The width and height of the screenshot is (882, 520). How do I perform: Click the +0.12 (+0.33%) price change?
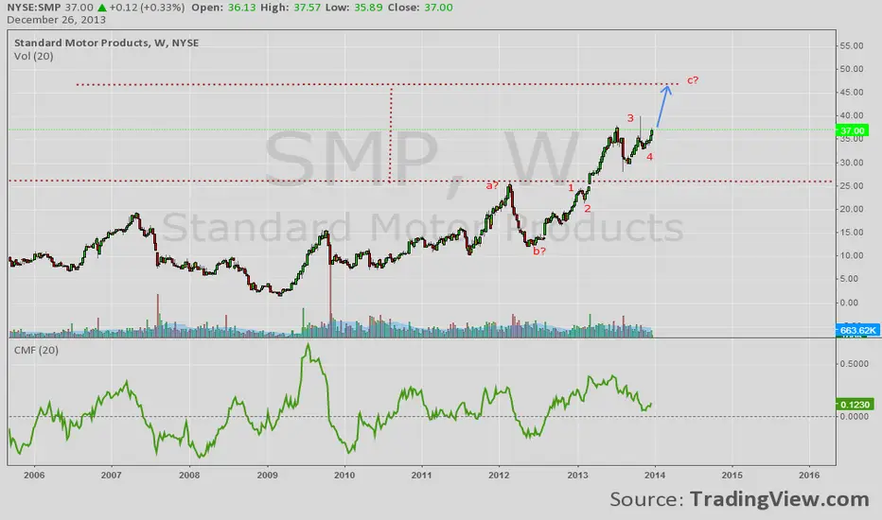pyautogui.click(x=147, y=8)
